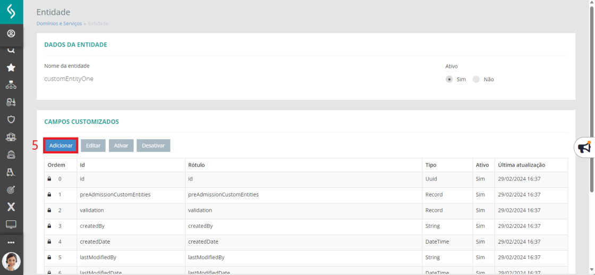Click the X icon in sidebar
The image size is (595, 275).
[11, 207]
